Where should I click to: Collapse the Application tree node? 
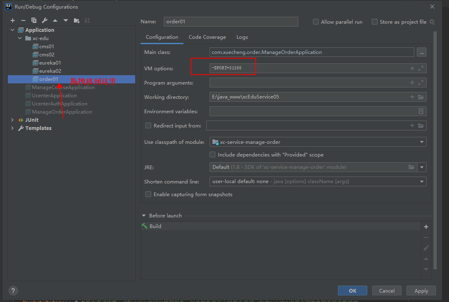12,30
